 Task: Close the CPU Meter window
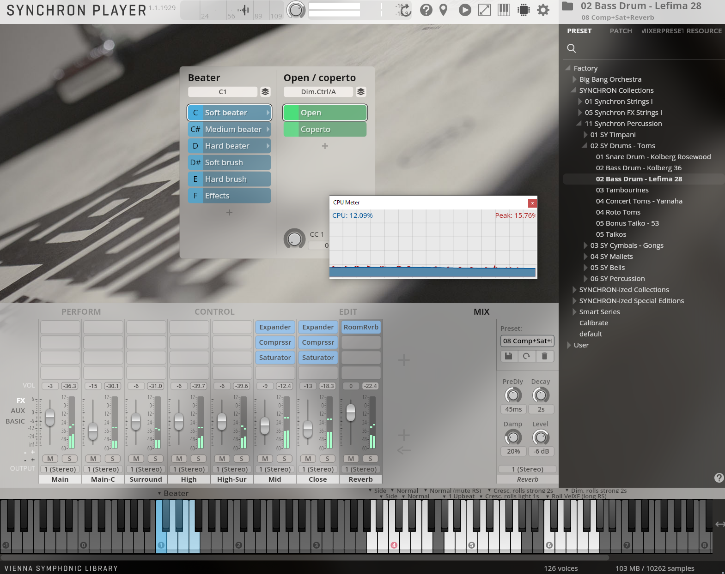(532, 203)
